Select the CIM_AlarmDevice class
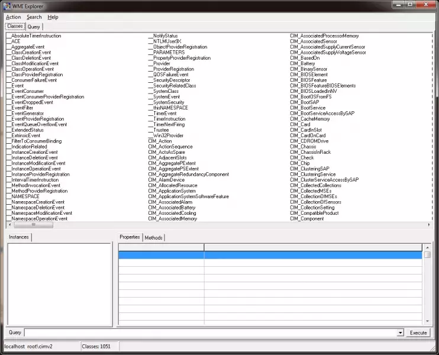Image resolution: width=439 pixels, height=355 pixels. [x=166, y=180]
